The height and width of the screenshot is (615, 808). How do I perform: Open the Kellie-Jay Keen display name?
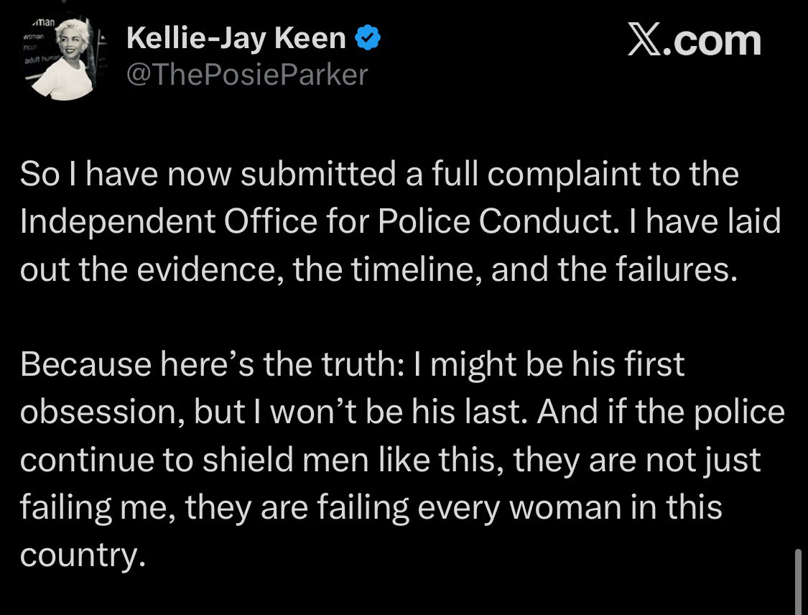(236, 40)
